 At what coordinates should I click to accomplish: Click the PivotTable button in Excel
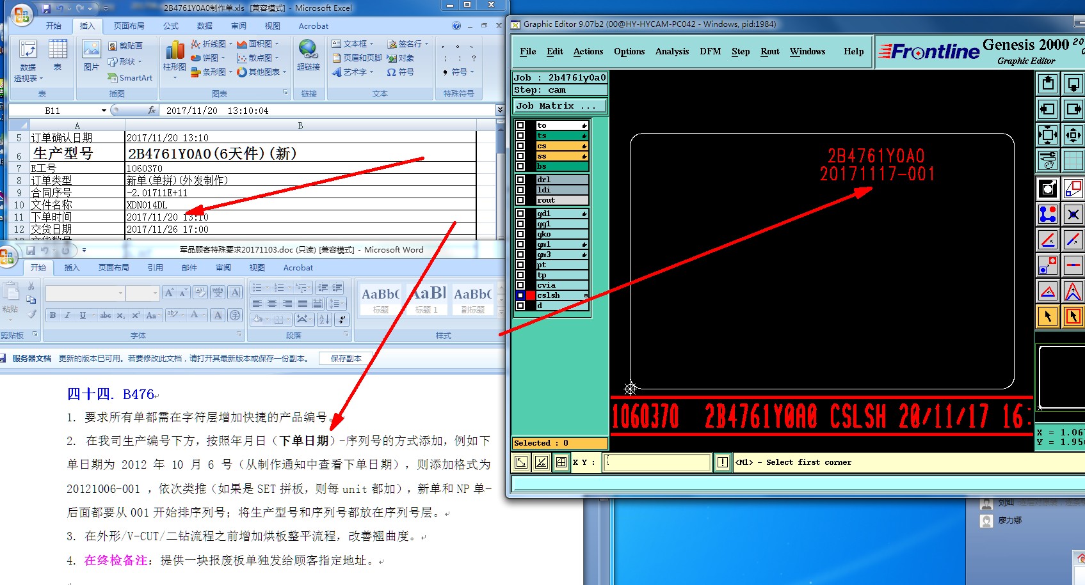click(28, 61)
